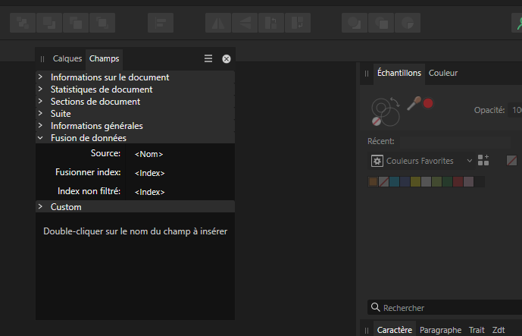Click the swap fill and stroke arrow
The height and width of the screenshot is (336, 522).
(x=395, y=102)
